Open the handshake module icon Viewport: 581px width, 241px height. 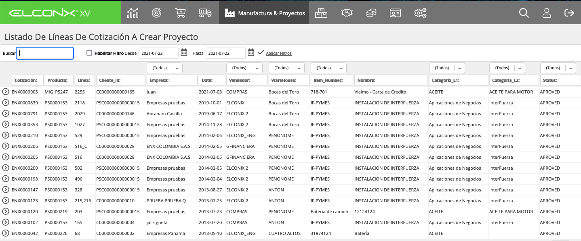pos(347,13)
